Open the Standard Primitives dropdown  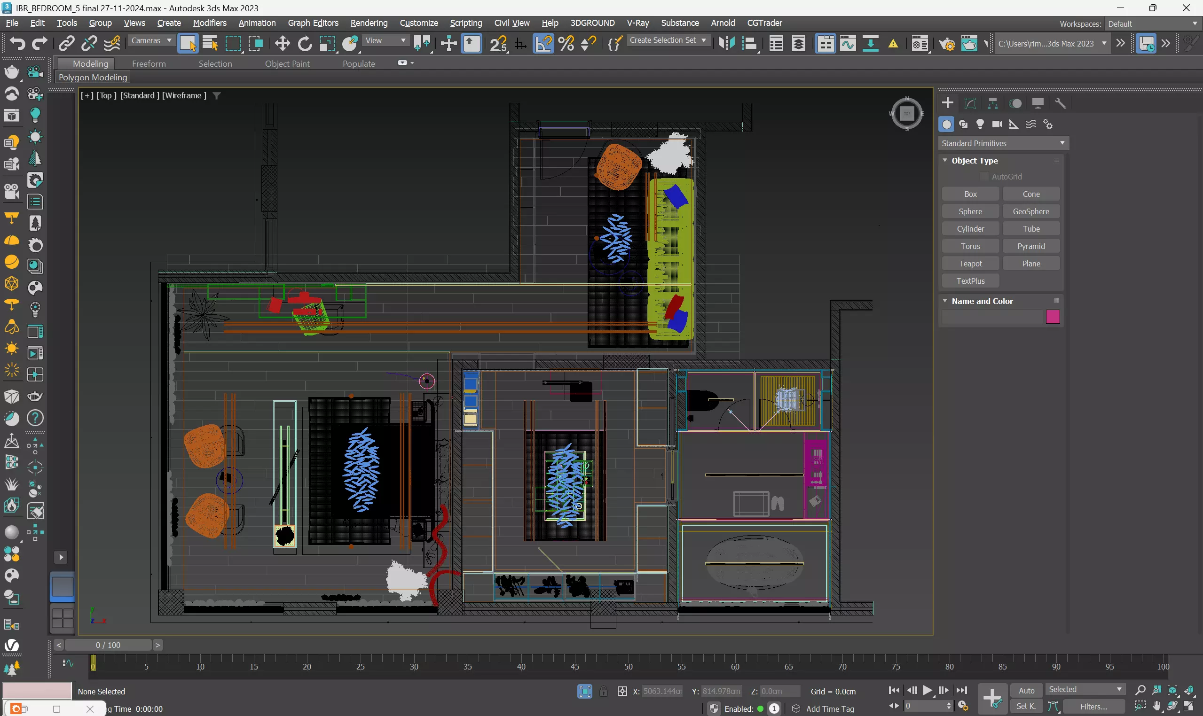(1003, 143)
